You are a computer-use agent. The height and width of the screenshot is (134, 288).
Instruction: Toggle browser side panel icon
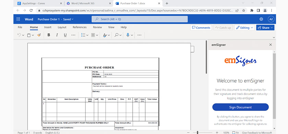(x=258, y=10)
